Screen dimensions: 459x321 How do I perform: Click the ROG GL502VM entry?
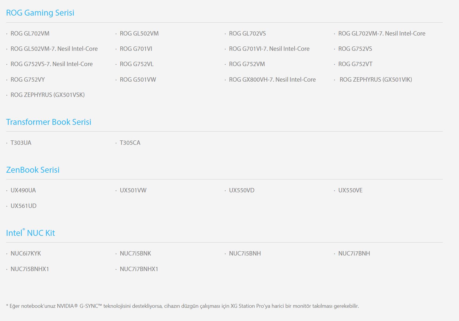tap(139, 33)
